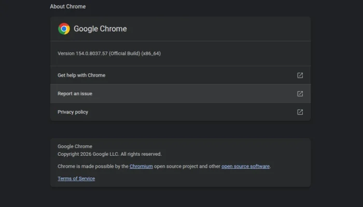Open the open source software link
Screen dimensions: 363x207
[x=245, y=166]
